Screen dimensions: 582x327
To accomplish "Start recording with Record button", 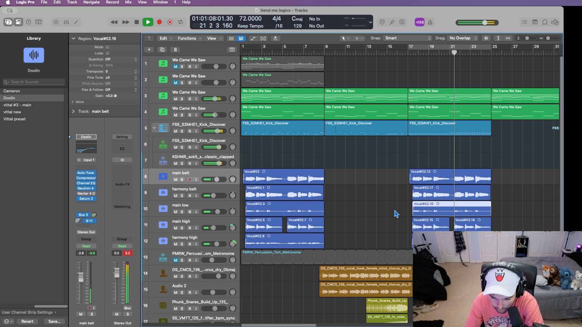I will 159,22.
